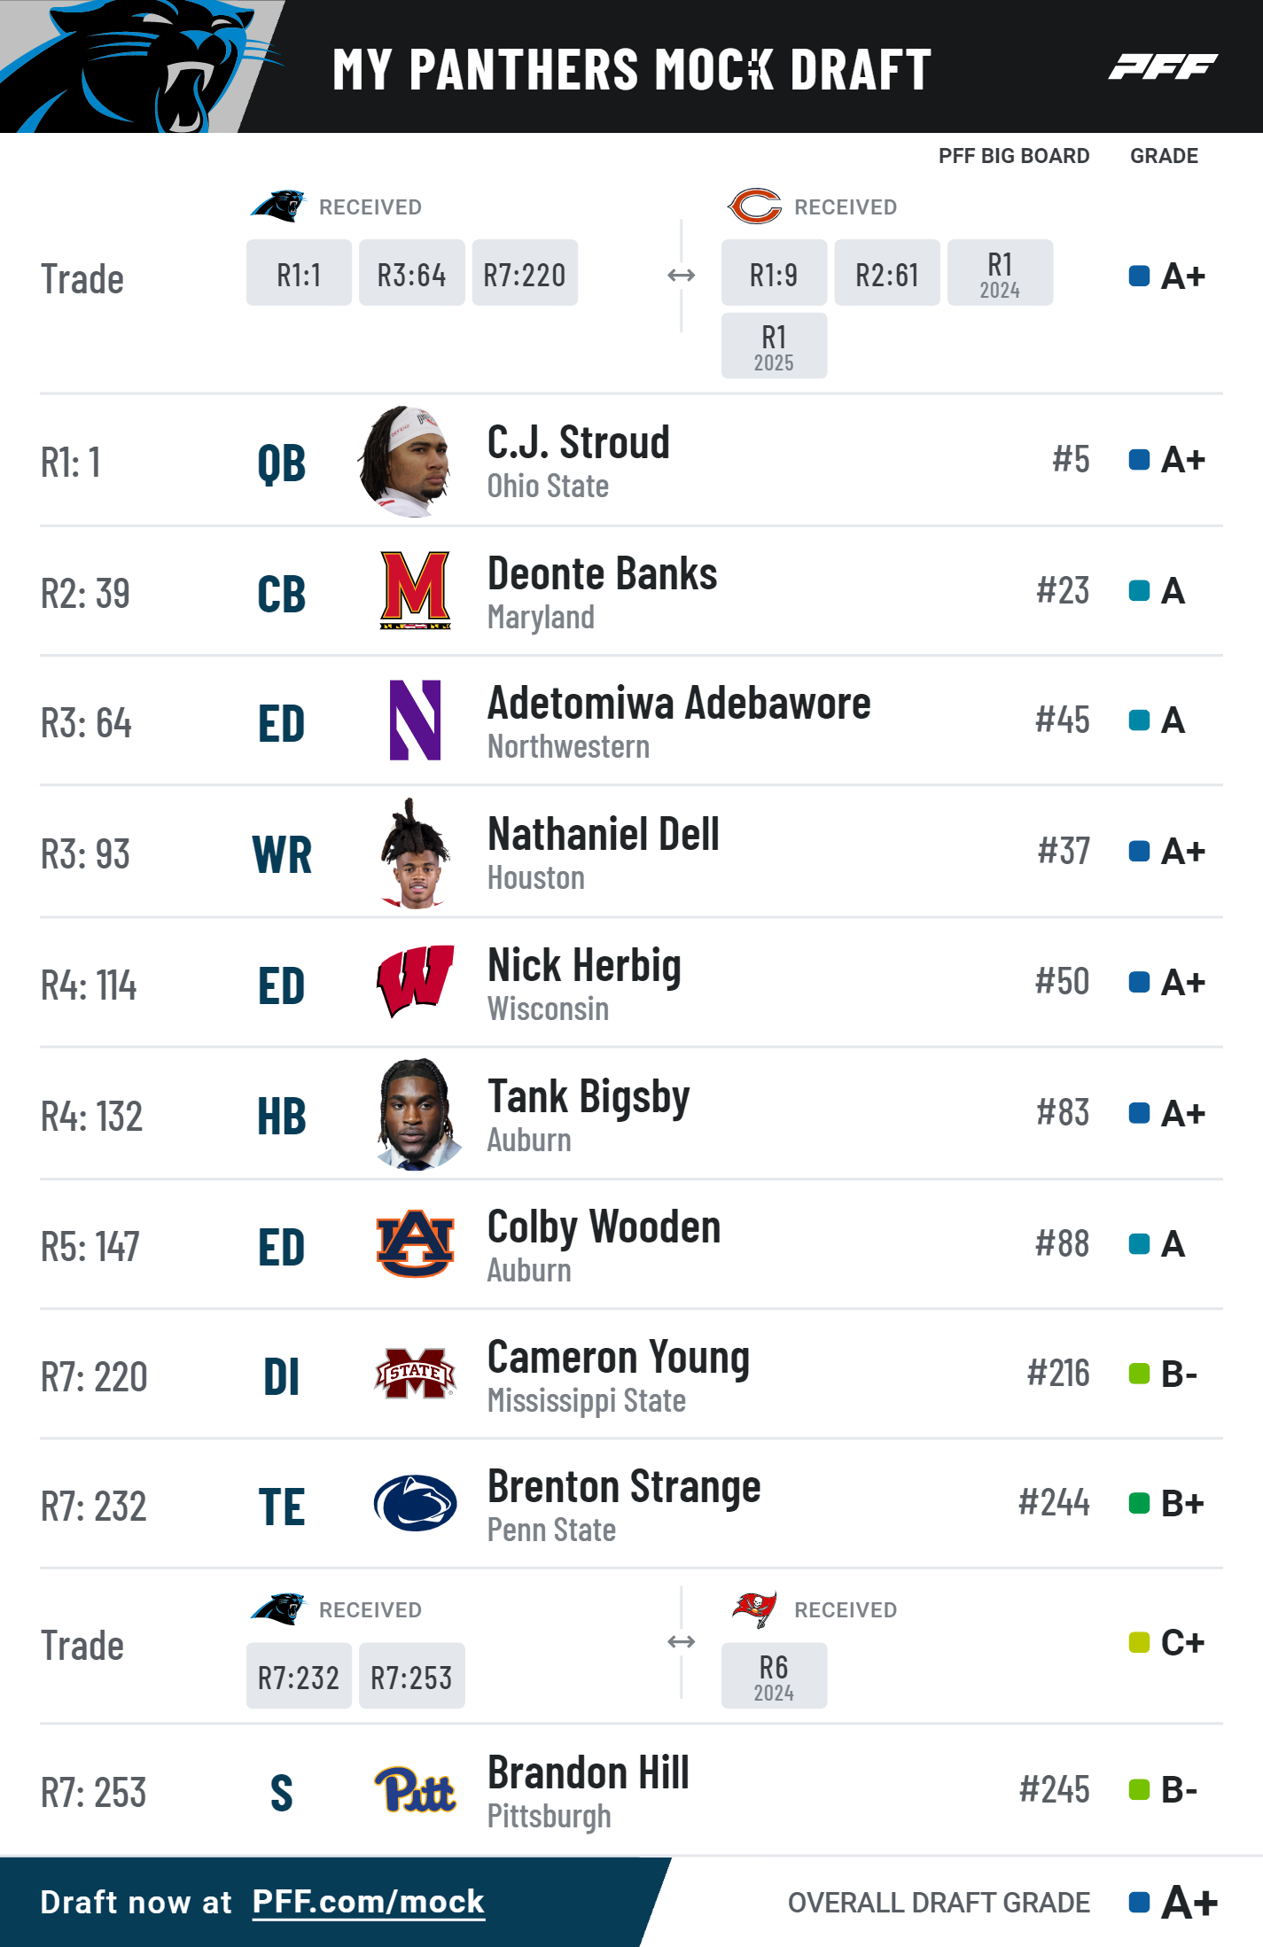Click the yellow C+ grade color square

pyautogui.click(x=1139, y=1642)
